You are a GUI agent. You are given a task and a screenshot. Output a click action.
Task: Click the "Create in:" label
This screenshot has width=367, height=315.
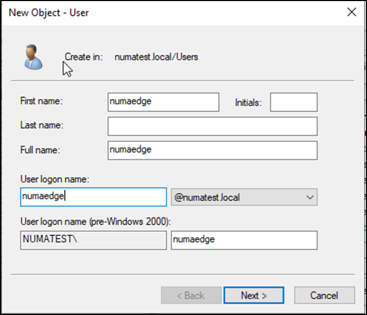83,56
